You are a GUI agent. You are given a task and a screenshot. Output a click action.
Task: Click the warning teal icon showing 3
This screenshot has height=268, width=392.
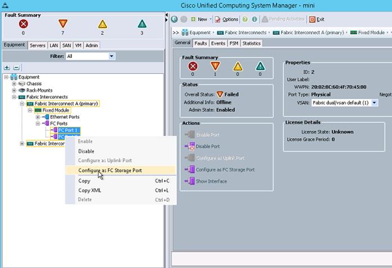coord(142,24)
